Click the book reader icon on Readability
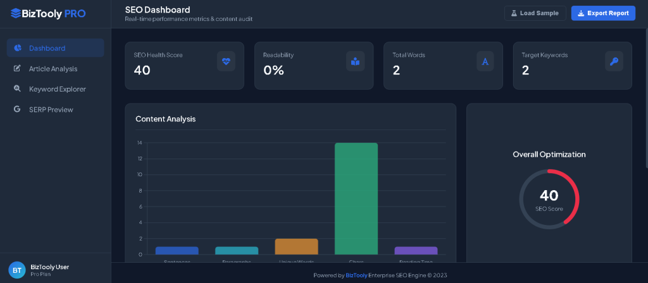648x283 pixels. (x=356, y=61)
